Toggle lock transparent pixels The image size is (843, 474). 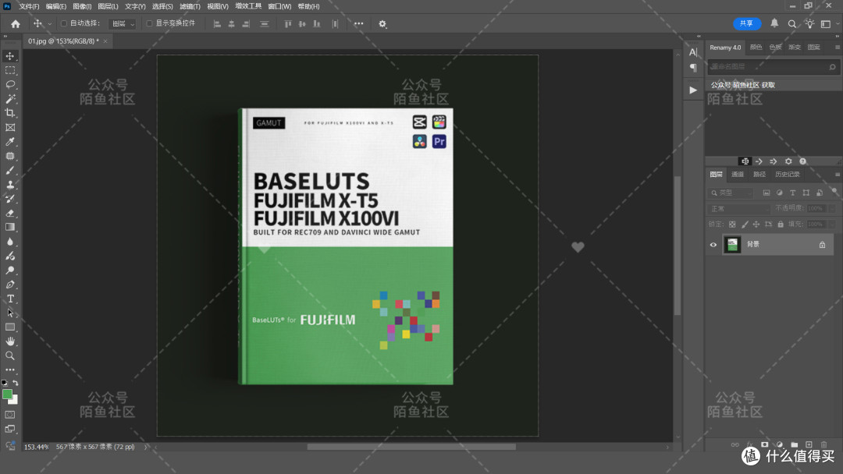pyautogui.click(x=732, y=224)
